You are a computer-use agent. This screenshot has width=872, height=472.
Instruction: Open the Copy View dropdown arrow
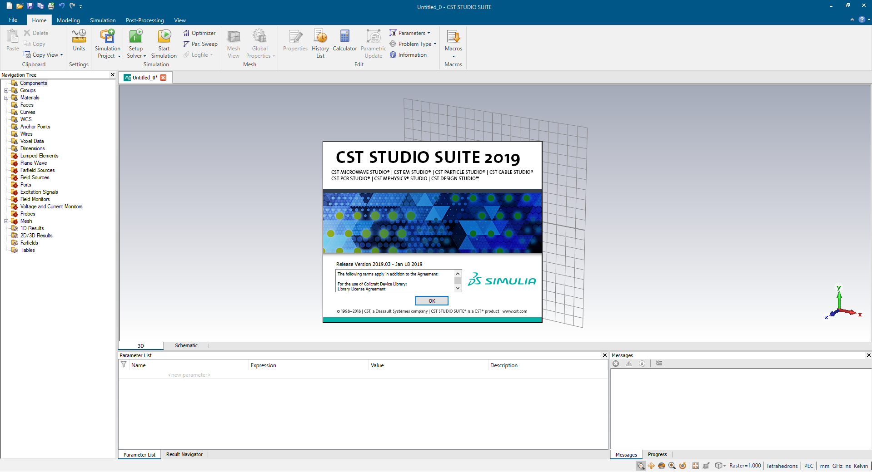click(x=61, y=55)
